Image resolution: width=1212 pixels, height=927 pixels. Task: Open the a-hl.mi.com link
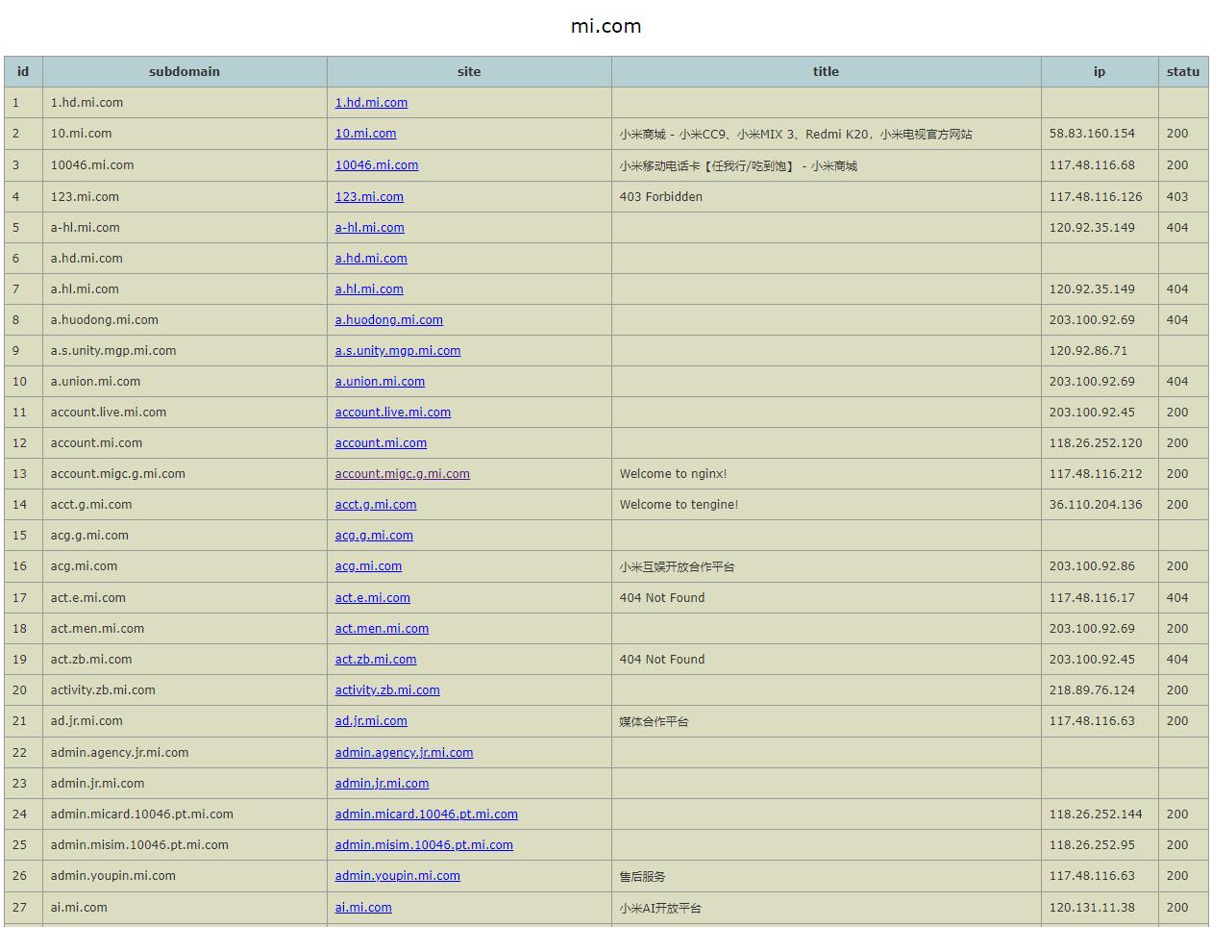tap(369, 227)
